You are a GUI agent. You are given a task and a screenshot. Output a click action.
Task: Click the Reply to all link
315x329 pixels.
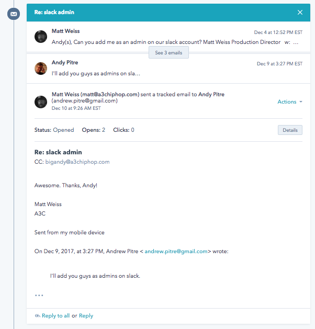(x=55, y=316)
